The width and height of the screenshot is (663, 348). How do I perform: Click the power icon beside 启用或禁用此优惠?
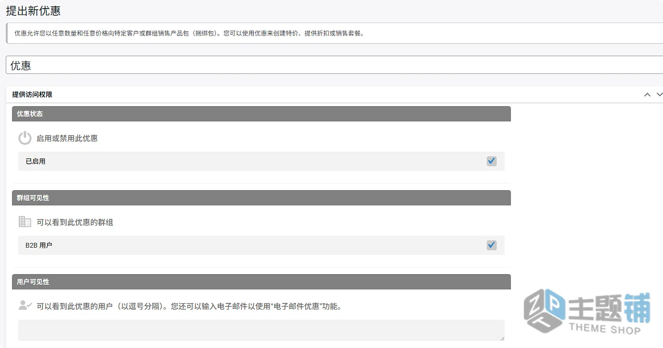[x=25, y=138]
